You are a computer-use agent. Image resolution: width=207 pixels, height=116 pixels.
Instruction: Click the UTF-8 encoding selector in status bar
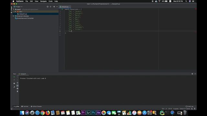coord(170,109)
